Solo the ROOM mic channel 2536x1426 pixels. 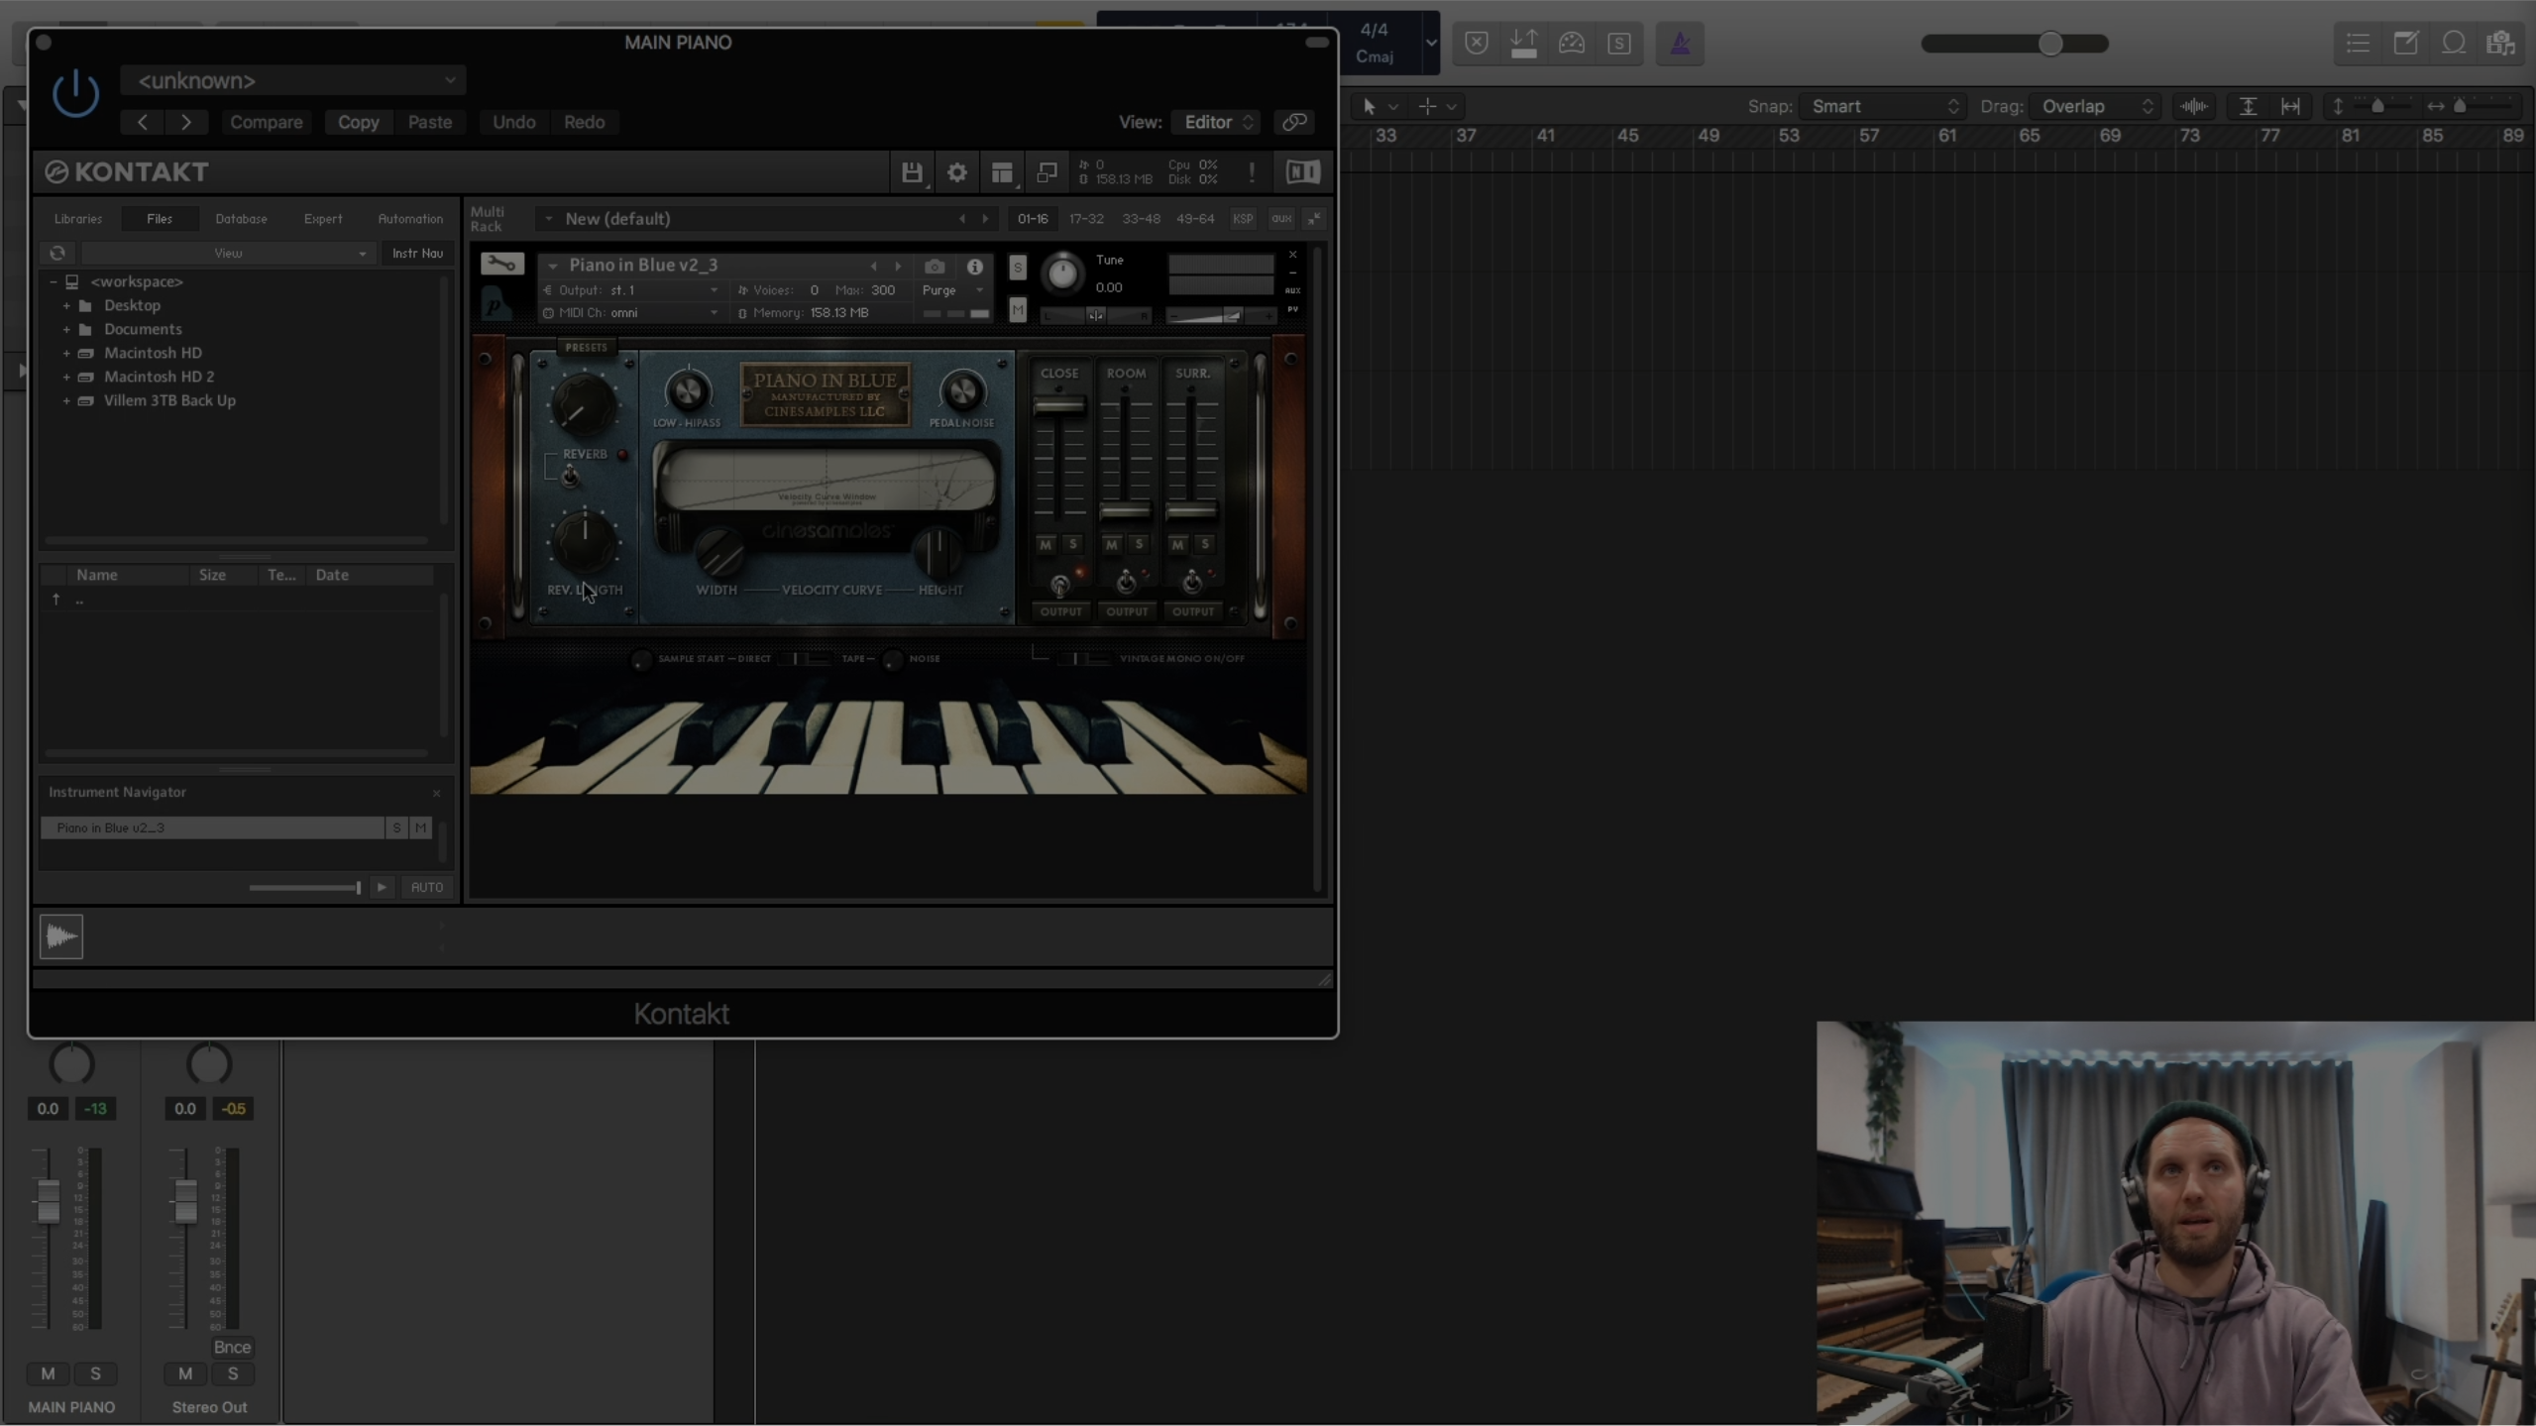tap(1139, 545)
